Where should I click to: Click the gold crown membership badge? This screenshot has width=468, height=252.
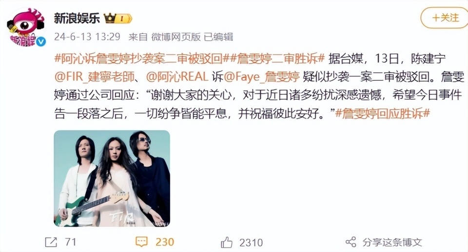[117, 18]
